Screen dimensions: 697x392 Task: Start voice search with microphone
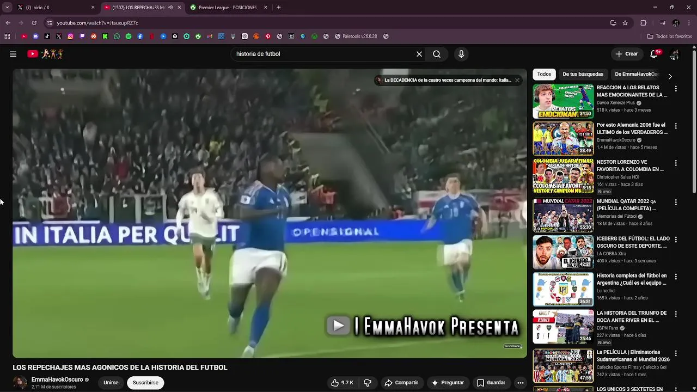pos(461,54)
